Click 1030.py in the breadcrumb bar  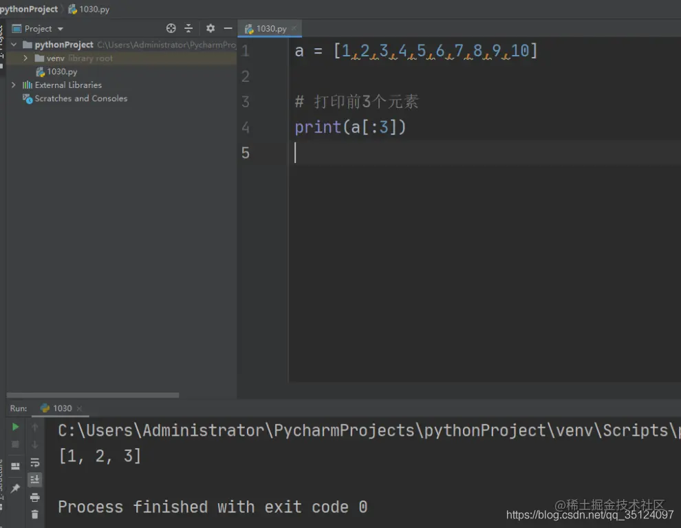click(89, 9)
